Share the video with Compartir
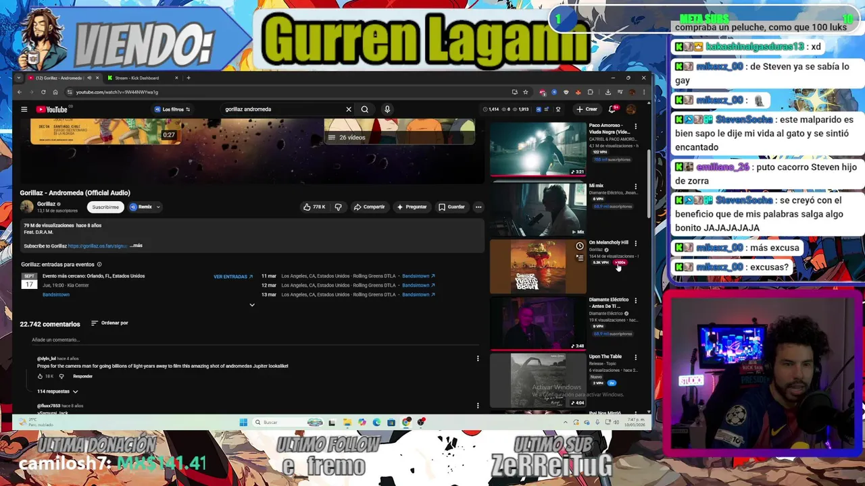 tap(370, 207)
